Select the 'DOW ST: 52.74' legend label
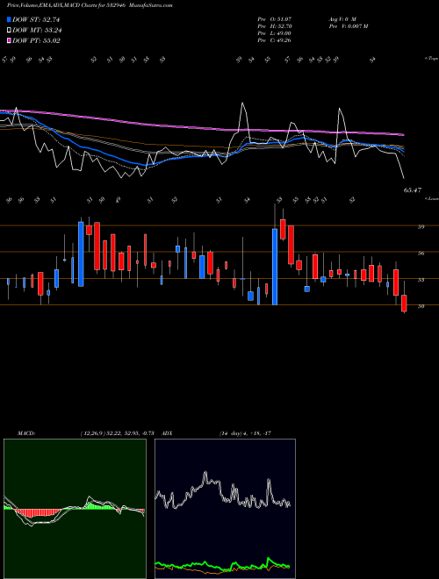 pos(36,20)
